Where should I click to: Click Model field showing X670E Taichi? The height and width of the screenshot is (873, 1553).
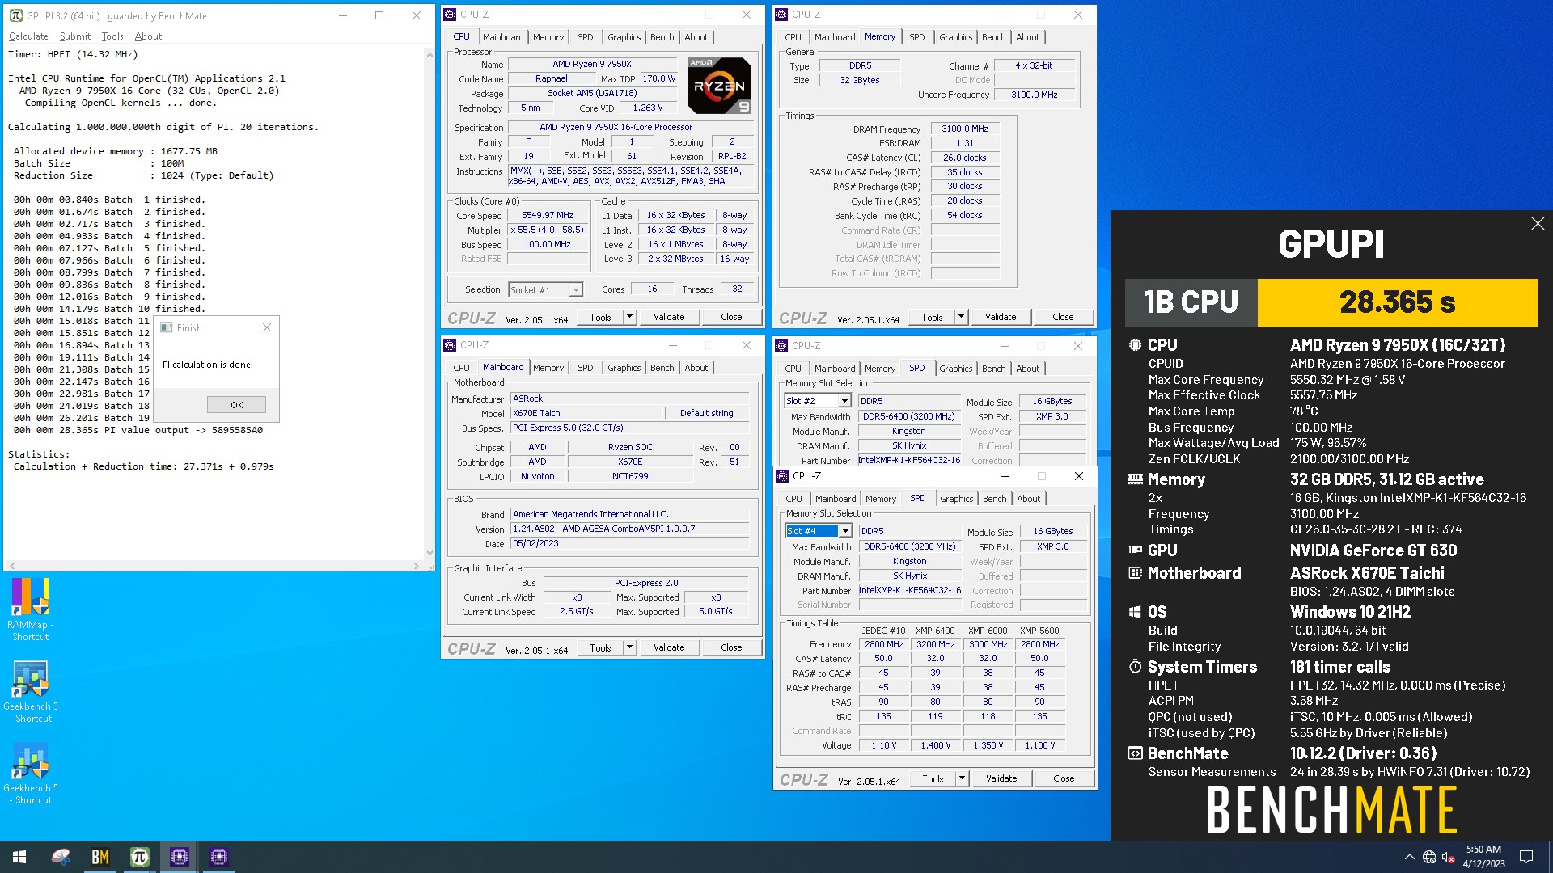tap(586, 413)
